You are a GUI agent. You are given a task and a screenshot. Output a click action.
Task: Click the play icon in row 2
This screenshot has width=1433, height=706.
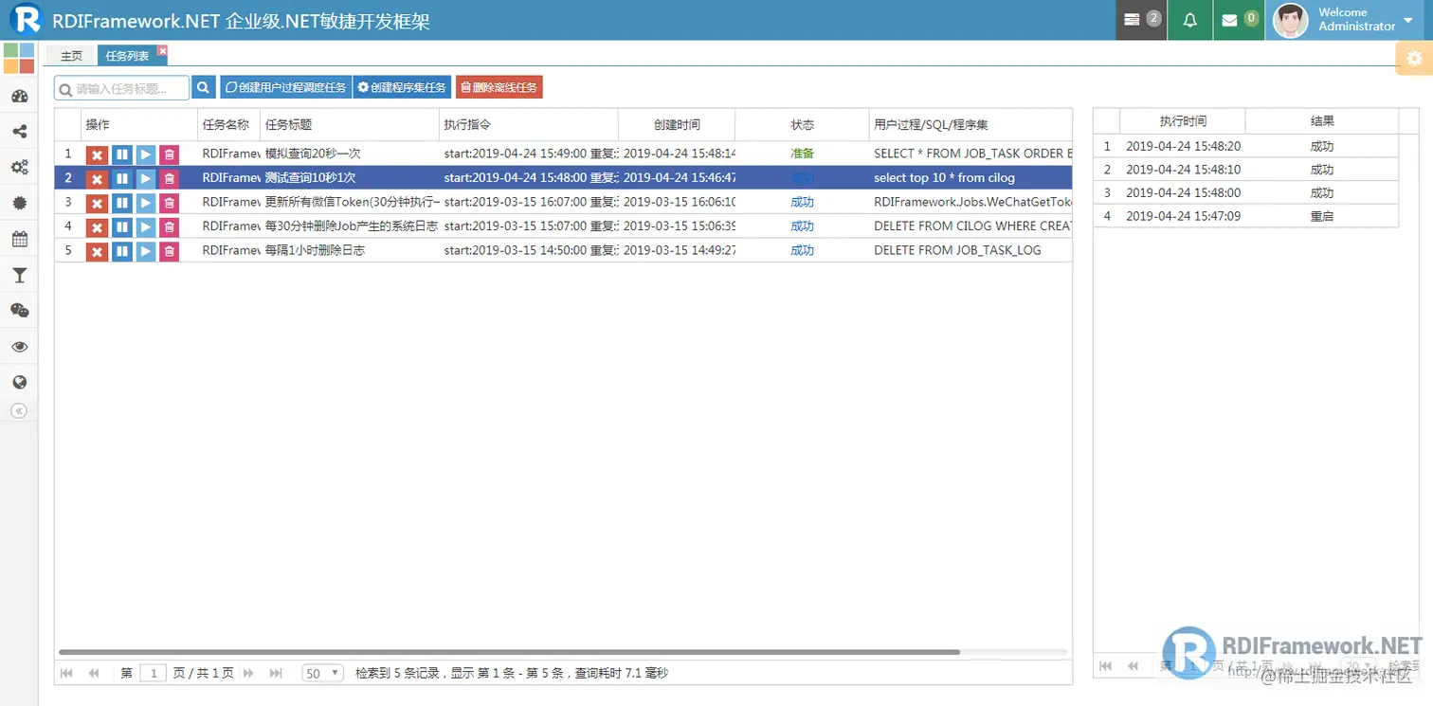(x=146, y=178)
